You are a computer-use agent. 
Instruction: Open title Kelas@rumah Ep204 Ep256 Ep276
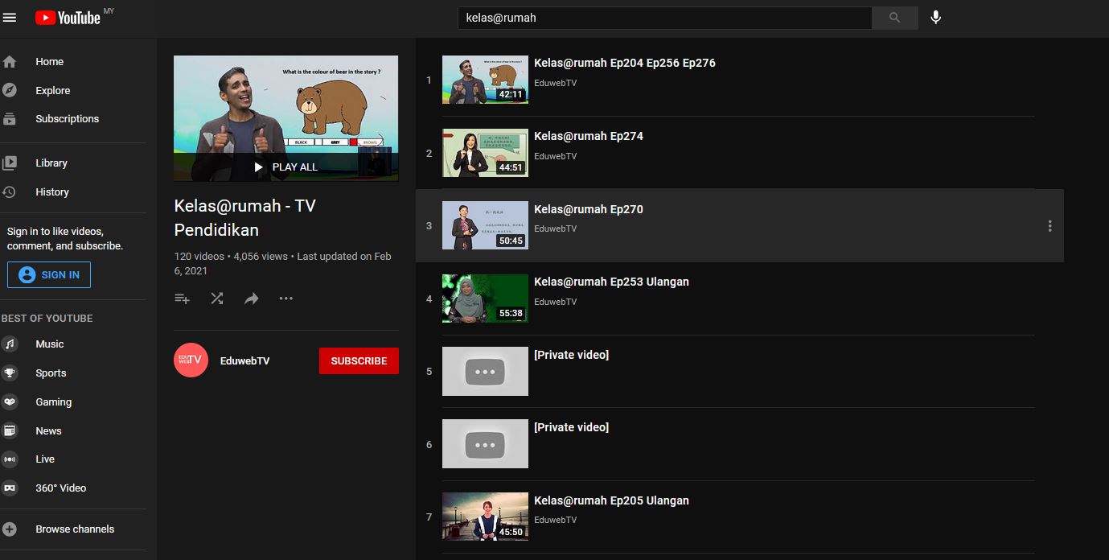[x=625, y=63]
